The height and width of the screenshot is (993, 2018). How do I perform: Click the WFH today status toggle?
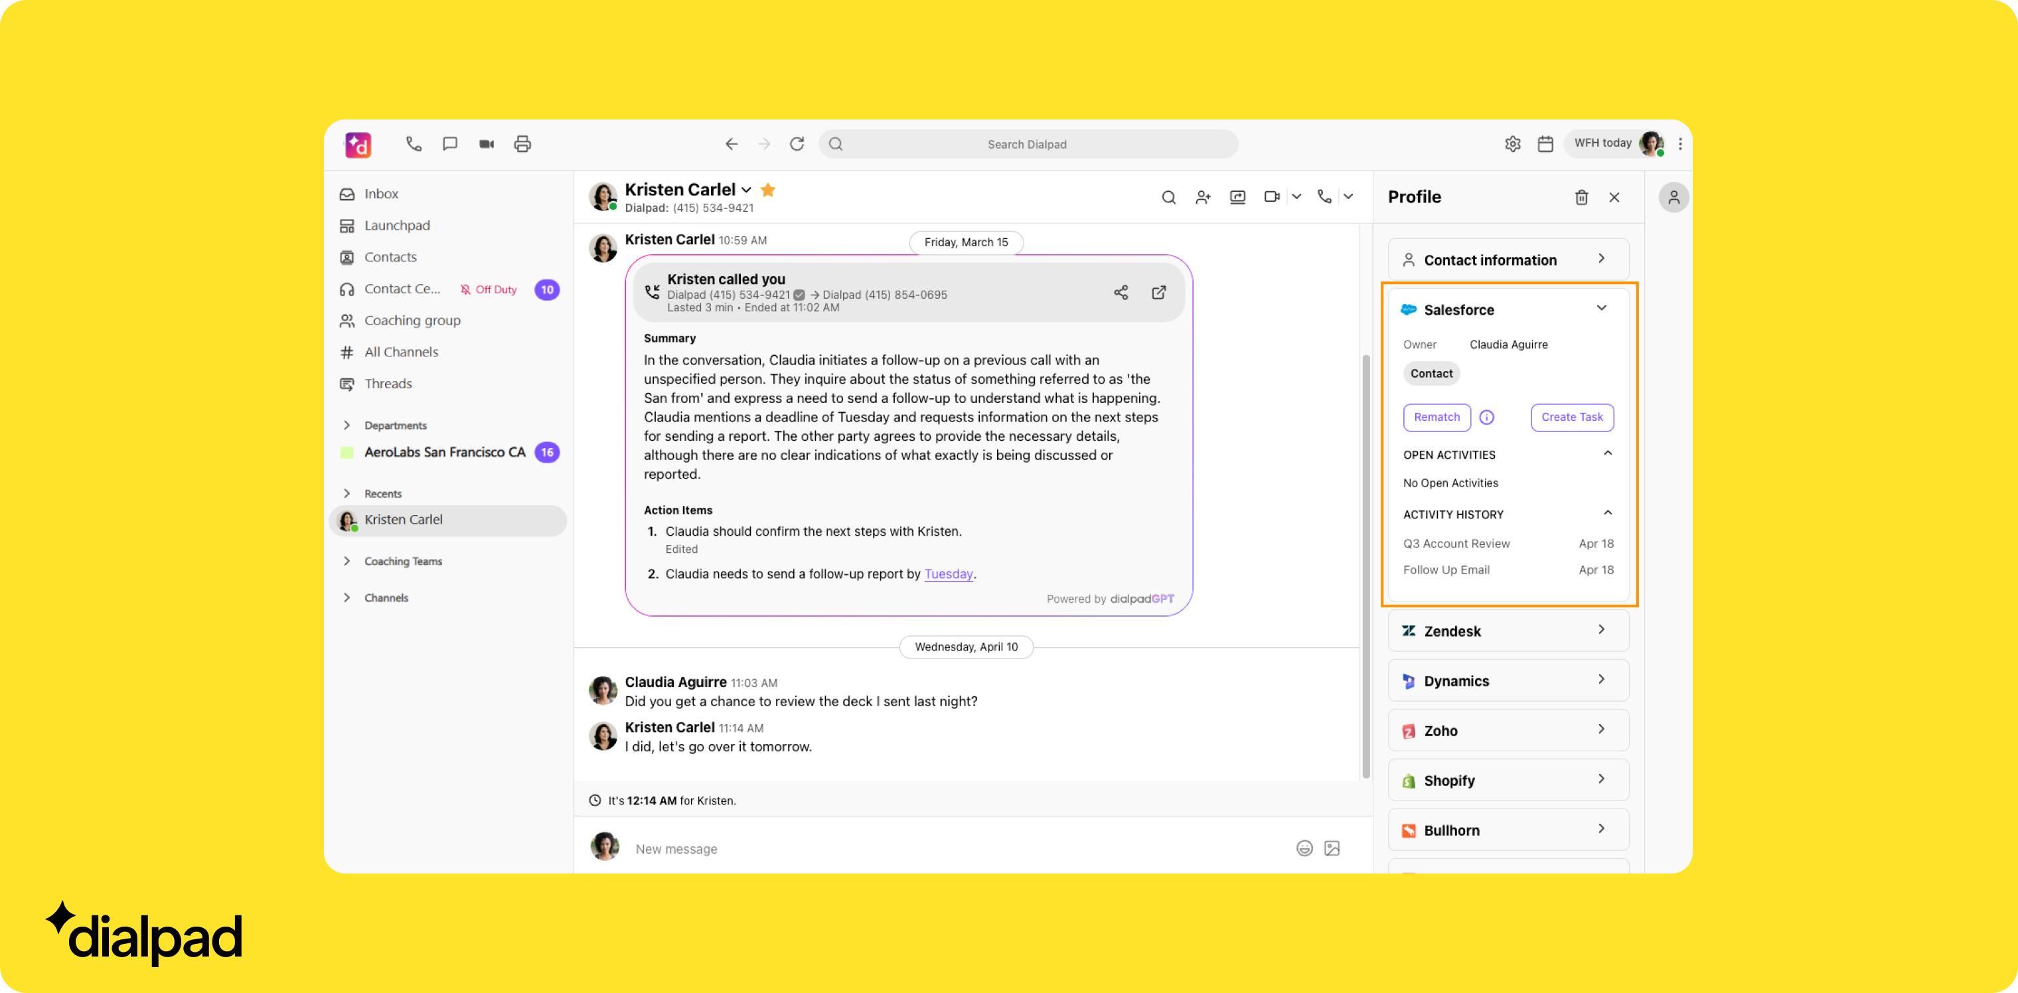coord(1602,143)
